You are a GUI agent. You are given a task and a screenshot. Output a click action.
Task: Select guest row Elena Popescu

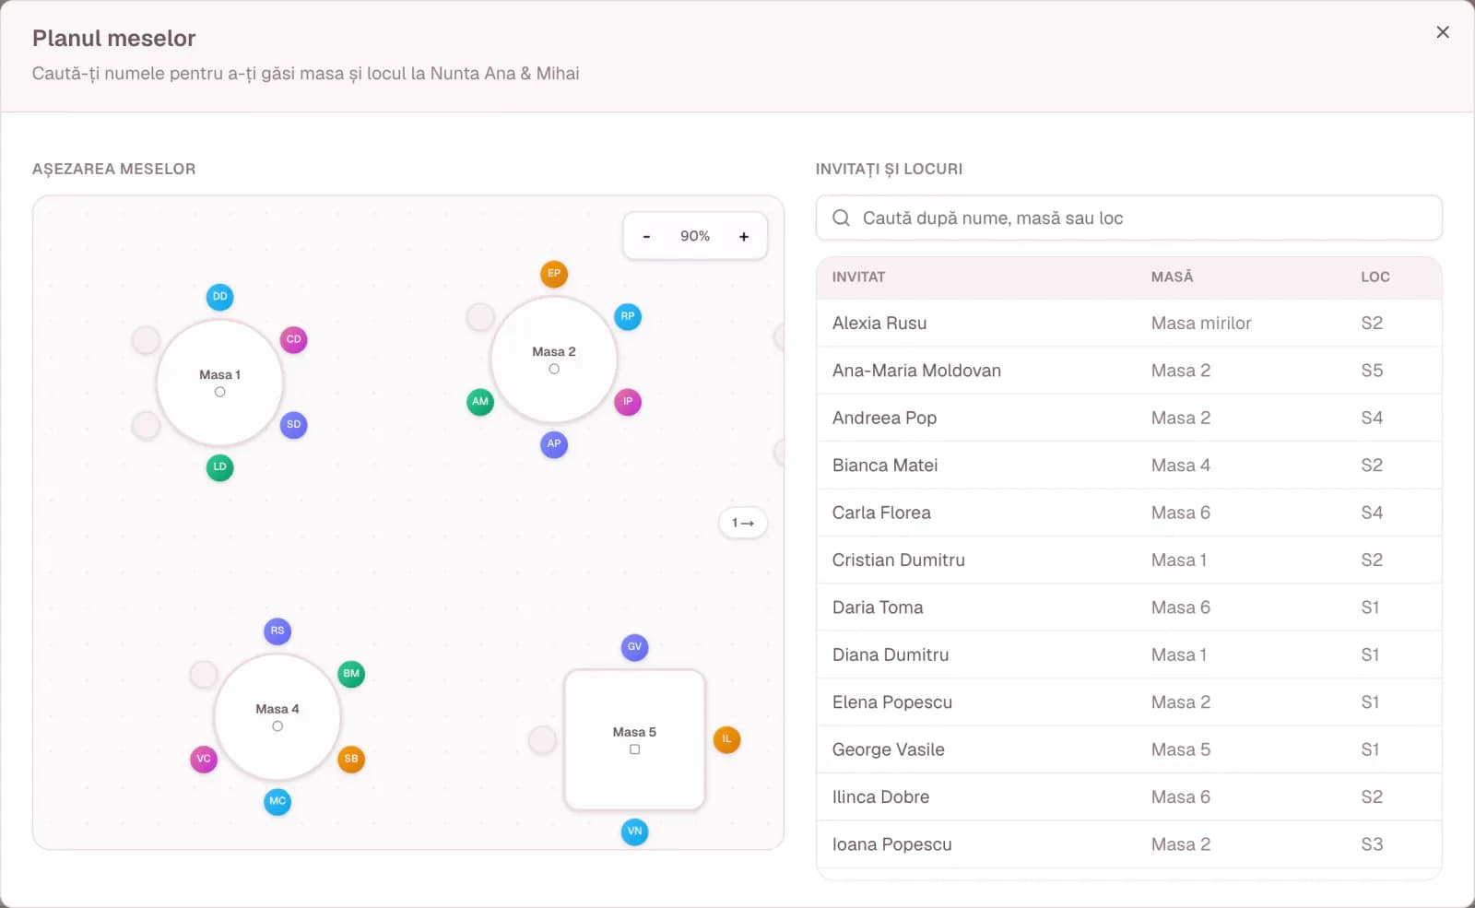pyautogui.click(x=1128, y=702)
